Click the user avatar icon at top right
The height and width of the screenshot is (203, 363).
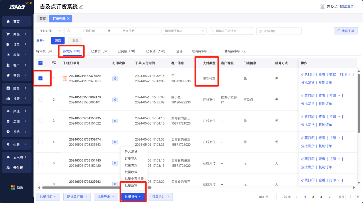point(322,7)
